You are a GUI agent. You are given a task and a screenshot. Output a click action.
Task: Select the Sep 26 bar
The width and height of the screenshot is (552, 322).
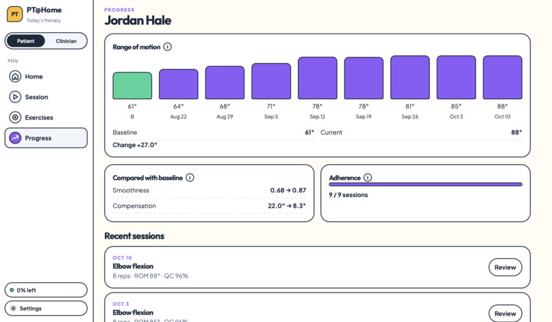point(410,77)
